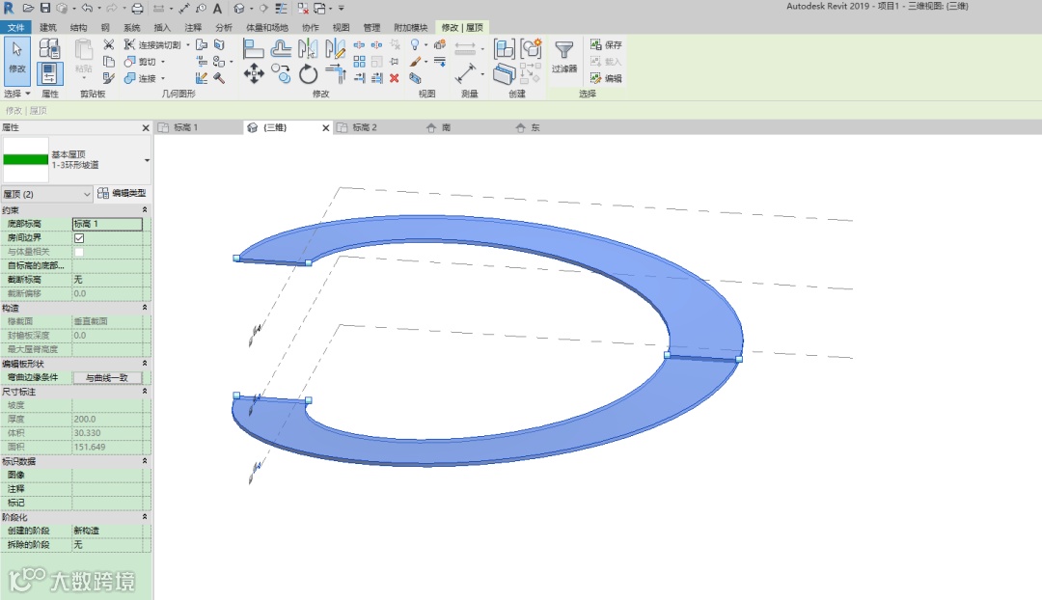The height and width of the screenshot is (600, 1042).
Task: Click the Demolish hammer icon
Action: coord(219,78)
